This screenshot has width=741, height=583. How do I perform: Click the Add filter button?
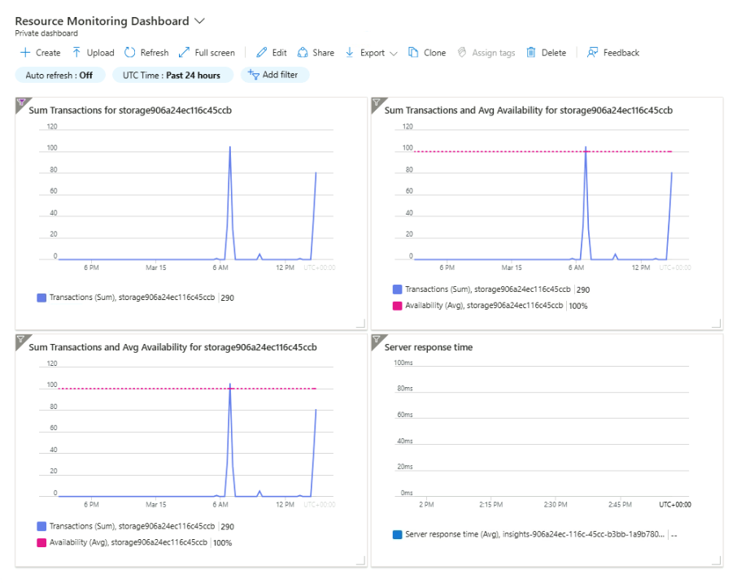coord(275,75)
